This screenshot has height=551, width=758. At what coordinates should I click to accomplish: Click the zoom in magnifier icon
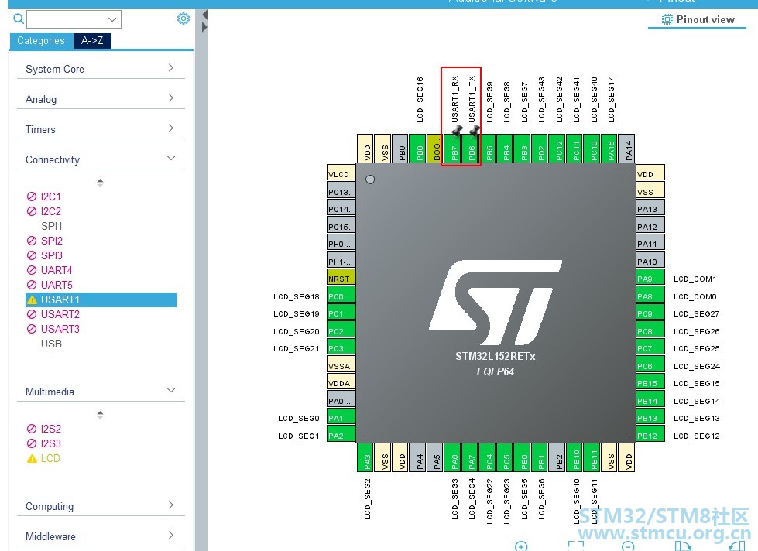click(521, 546)
